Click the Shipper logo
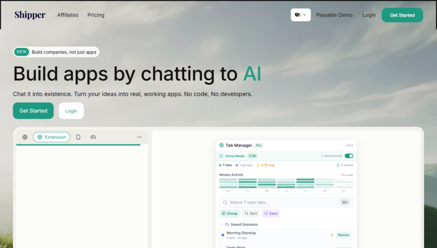The height and width of the screenshot is (248, 437). (x=30, y=15)
